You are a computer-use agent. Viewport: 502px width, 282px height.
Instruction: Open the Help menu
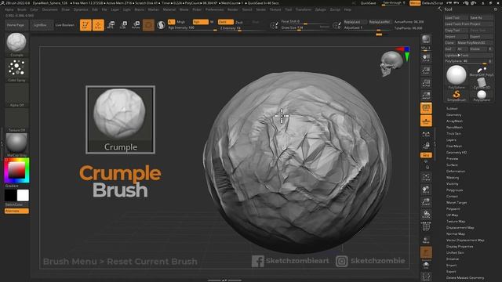pyautogui.click(x=347, y=9)
